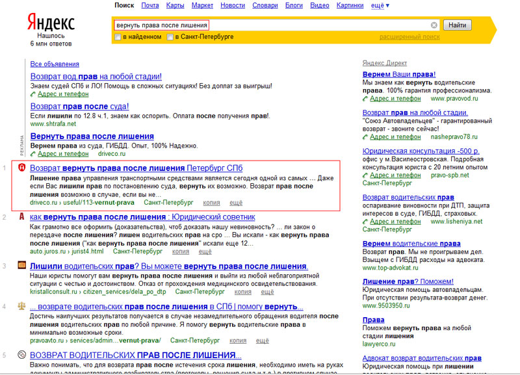This screenshot has height=375, width=520.
Task: Enable the 'в Санкт-Петербурге' checkbox
Action: pyautogui.click(x=170, y=37)
